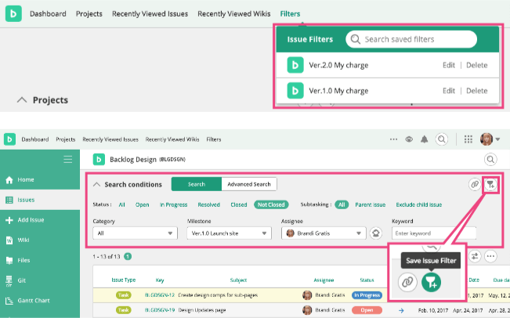Click the project search magnifier icon
This screenshot has width=510, height=318.
pyautogui.click(x=490, y=159)
